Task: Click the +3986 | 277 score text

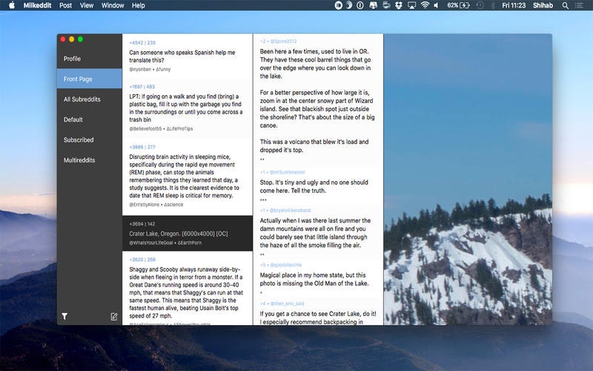Action: click(x=142, y=147)
